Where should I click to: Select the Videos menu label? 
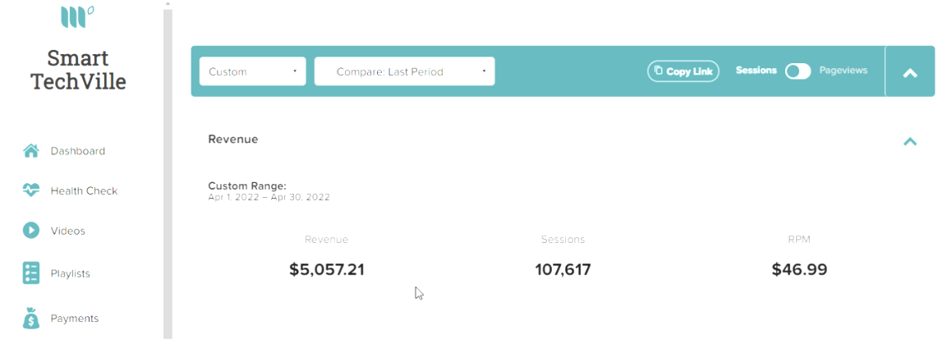(67, 231)
